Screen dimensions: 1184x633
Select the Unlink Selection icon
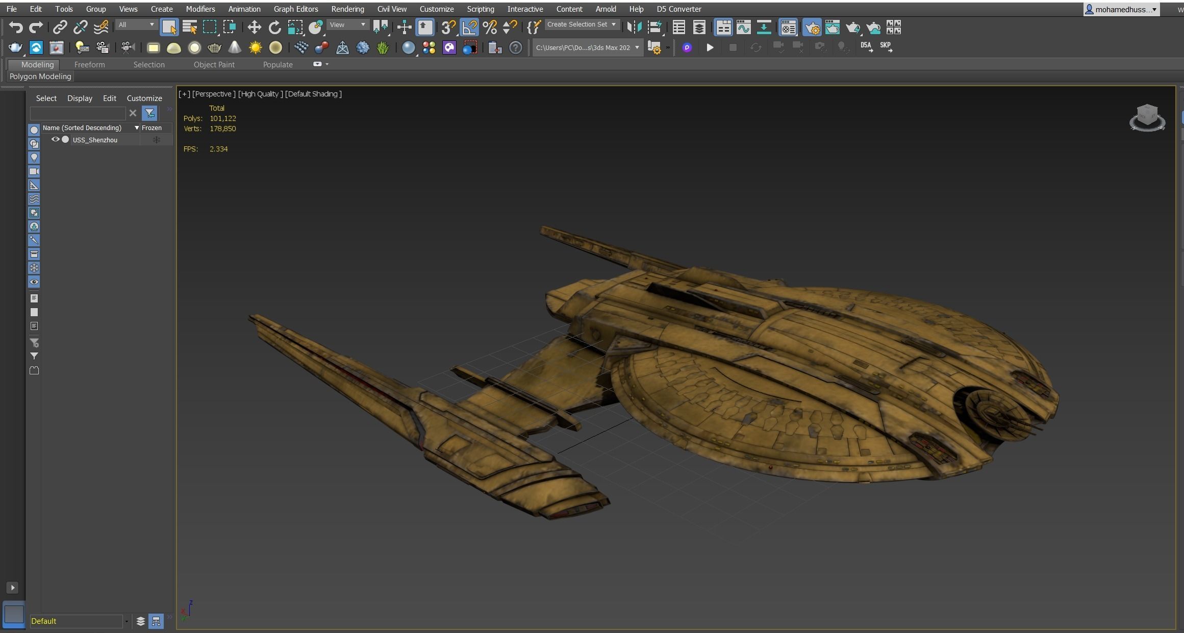click(81, 27)
